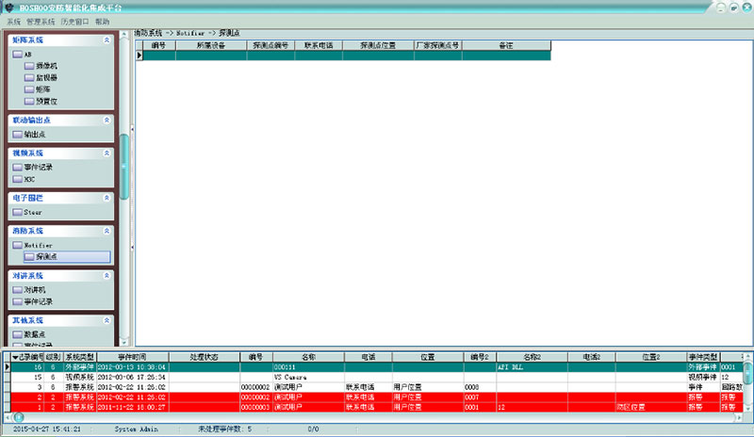Open the 管理系统 menu
The image size is (754, 437).
(40, 21)
